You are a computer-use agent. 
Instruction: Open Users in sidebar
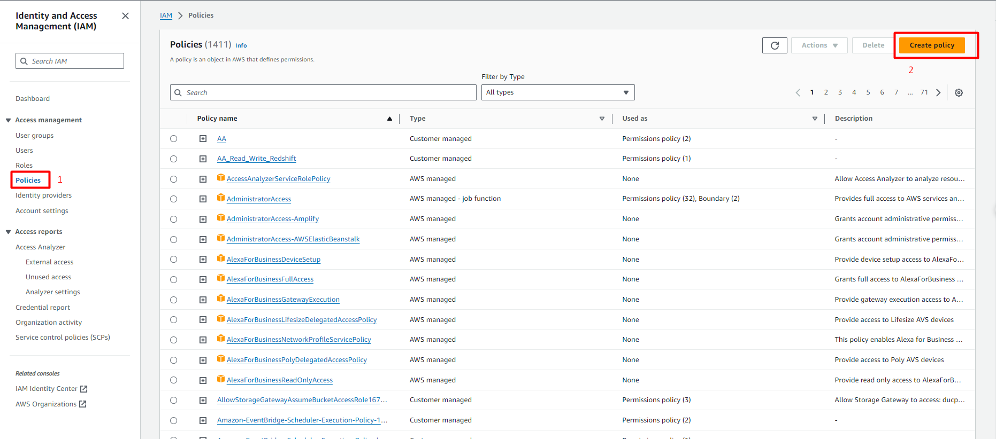pyautogui.click(x=24, y=151)
